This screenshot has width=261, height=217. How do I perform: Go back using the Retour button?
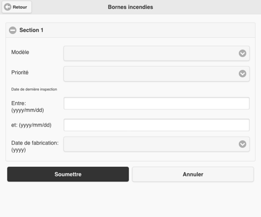click(17, 7)
